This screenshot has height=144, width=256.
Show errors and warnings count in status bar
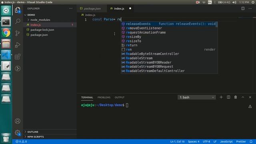tap(21, 142)
